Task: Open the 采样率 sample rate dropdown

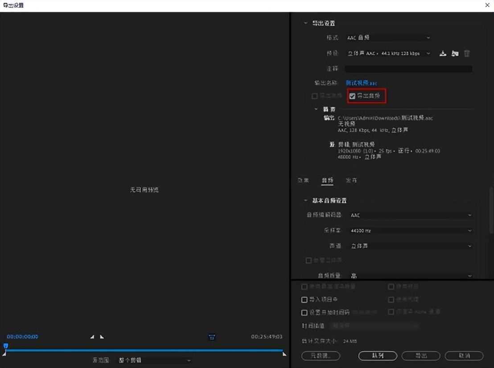Action: point(410,230)
